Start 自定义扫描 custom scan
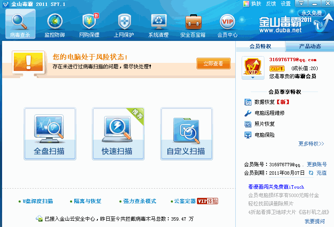Screen dimensions: 334x227 click(x=186, y=134)
